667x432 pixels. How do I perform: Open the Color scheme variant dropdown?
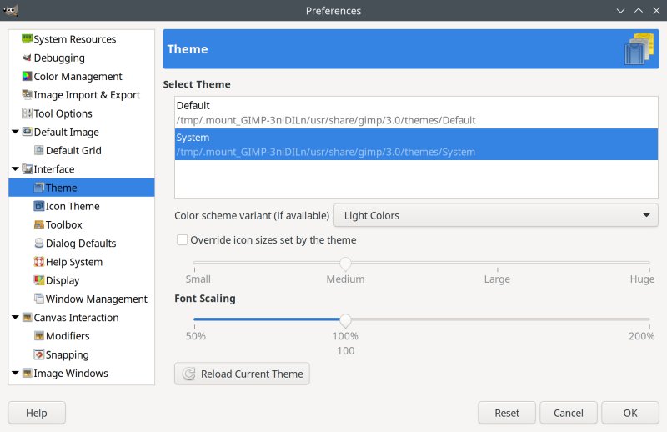[495, 215]
